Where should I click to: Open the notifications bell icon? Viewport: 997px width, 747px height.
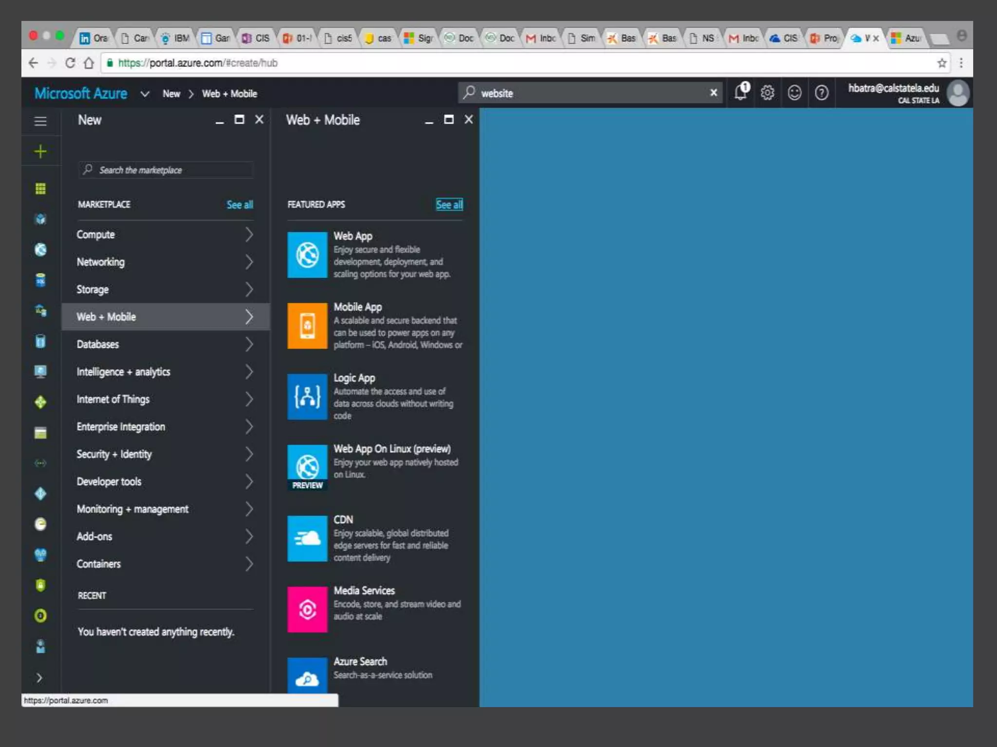point(741,92)
